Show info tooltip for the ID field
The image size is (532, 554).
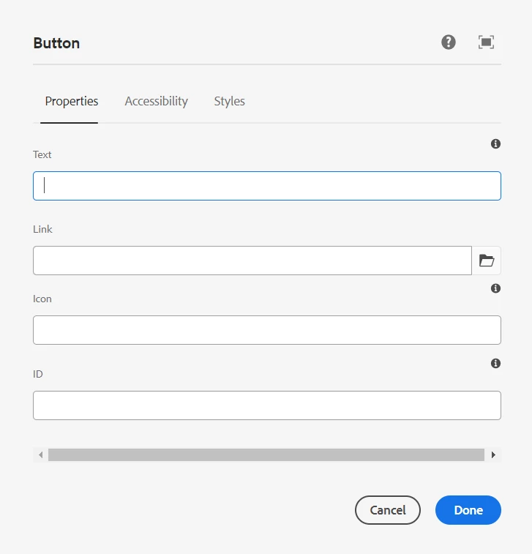(495, 363)
